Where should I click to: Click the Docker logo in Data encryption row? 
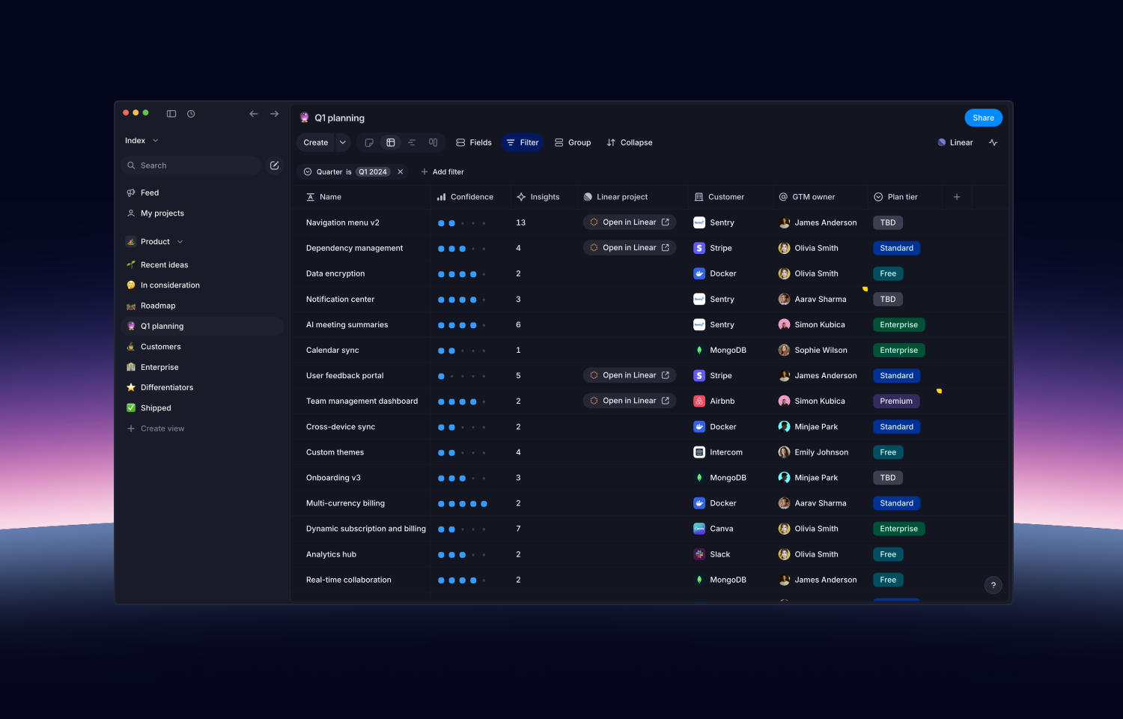coord(699,273)
